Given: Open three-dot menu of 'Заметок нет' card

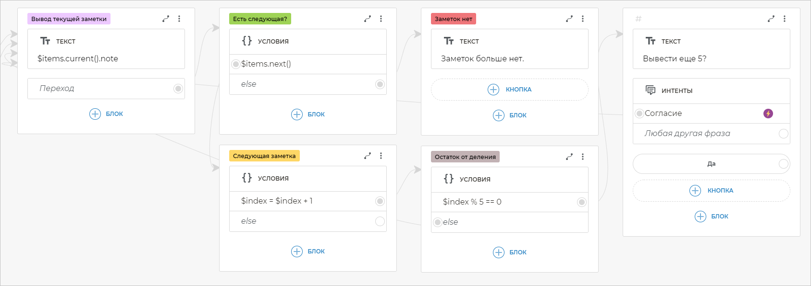Looking at the screenshot, I should pyautogui.click(x=583, y=19).
